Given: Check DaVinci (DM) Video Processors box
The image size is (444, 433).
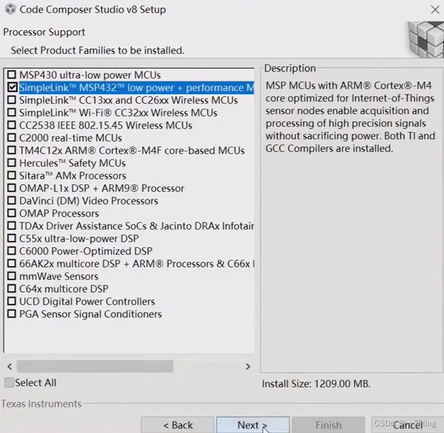Looking at the screenshot, I should tap(12, 200).
